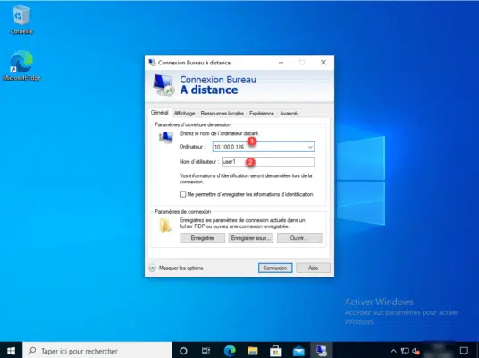Image resolution: width=479 pixels, height=358 pixels.
Task: Open the Corbeille recycle bin icon
Action: (21, 20)
